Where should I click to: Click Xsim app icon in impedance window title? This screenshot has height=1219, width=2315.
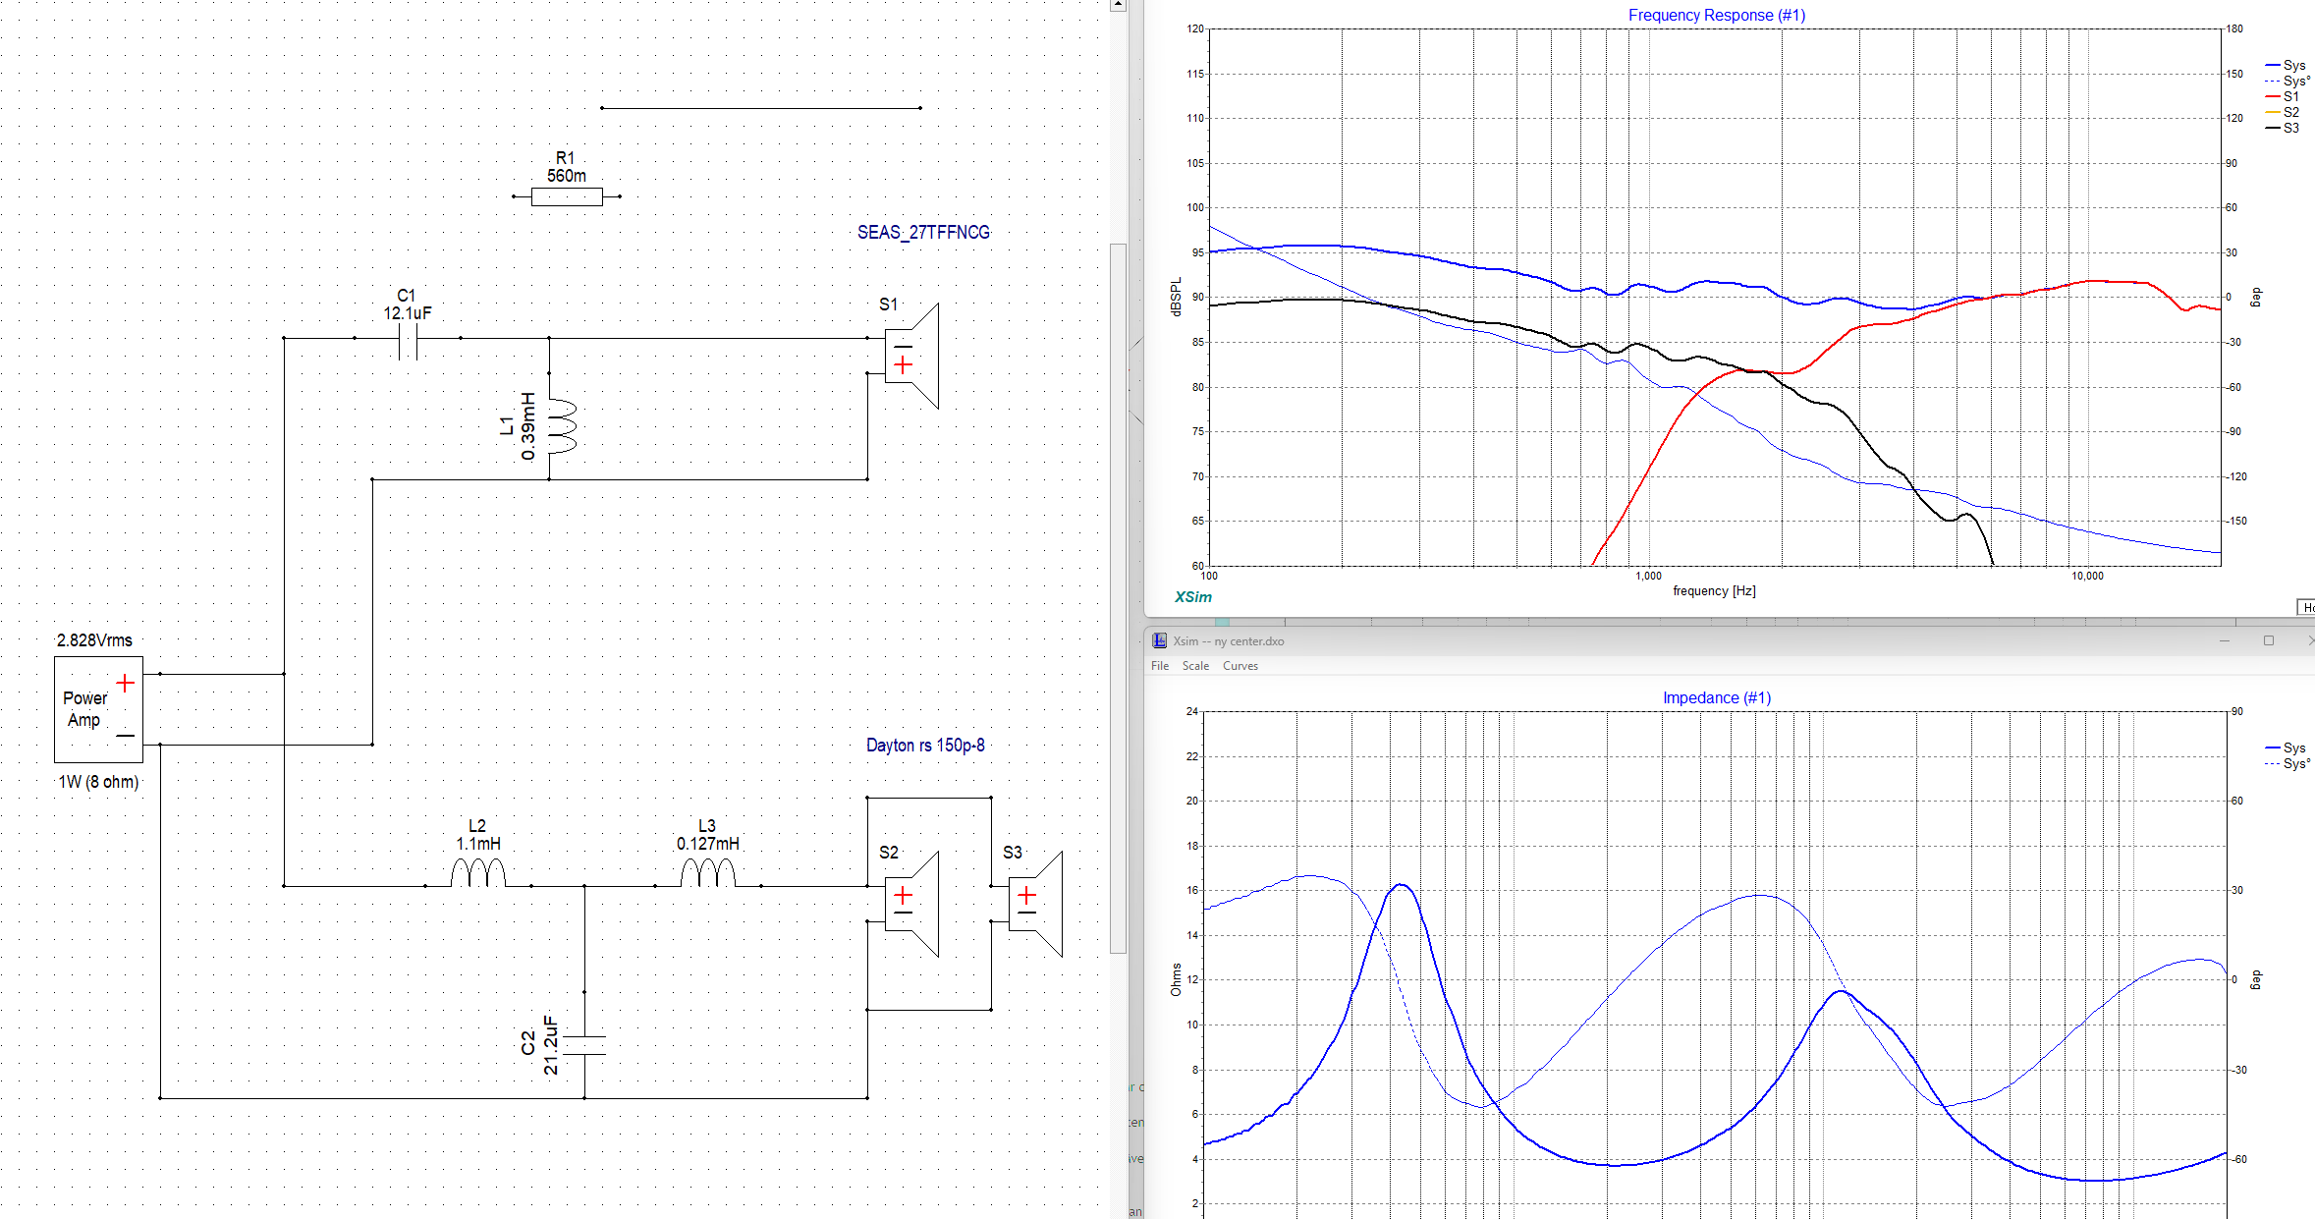coord(1159,640)
